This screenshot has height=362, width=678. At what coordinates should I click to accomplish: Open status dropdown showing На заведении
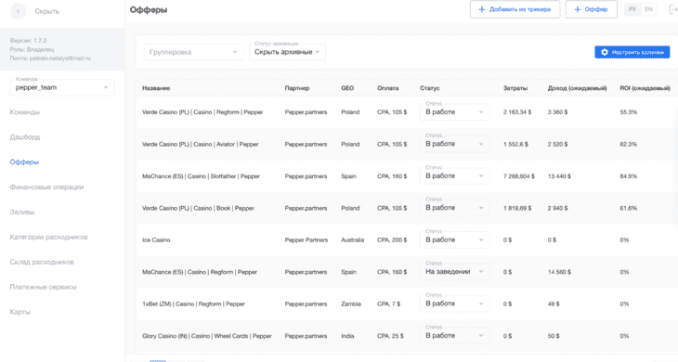[x=454, y=272]
